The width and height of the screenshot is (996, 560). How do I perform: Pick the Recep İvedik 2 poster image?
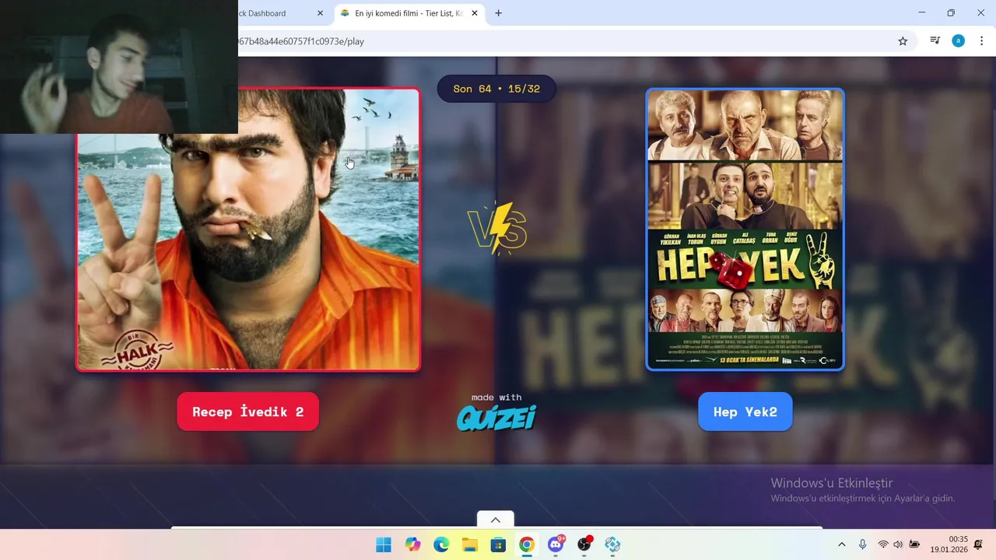coord(248,229)
